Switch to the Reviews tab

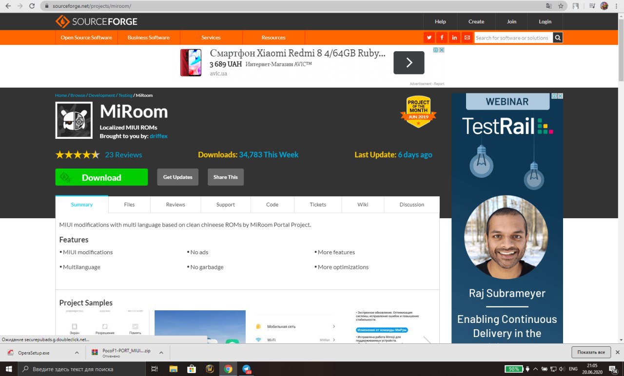click(175, 205)
